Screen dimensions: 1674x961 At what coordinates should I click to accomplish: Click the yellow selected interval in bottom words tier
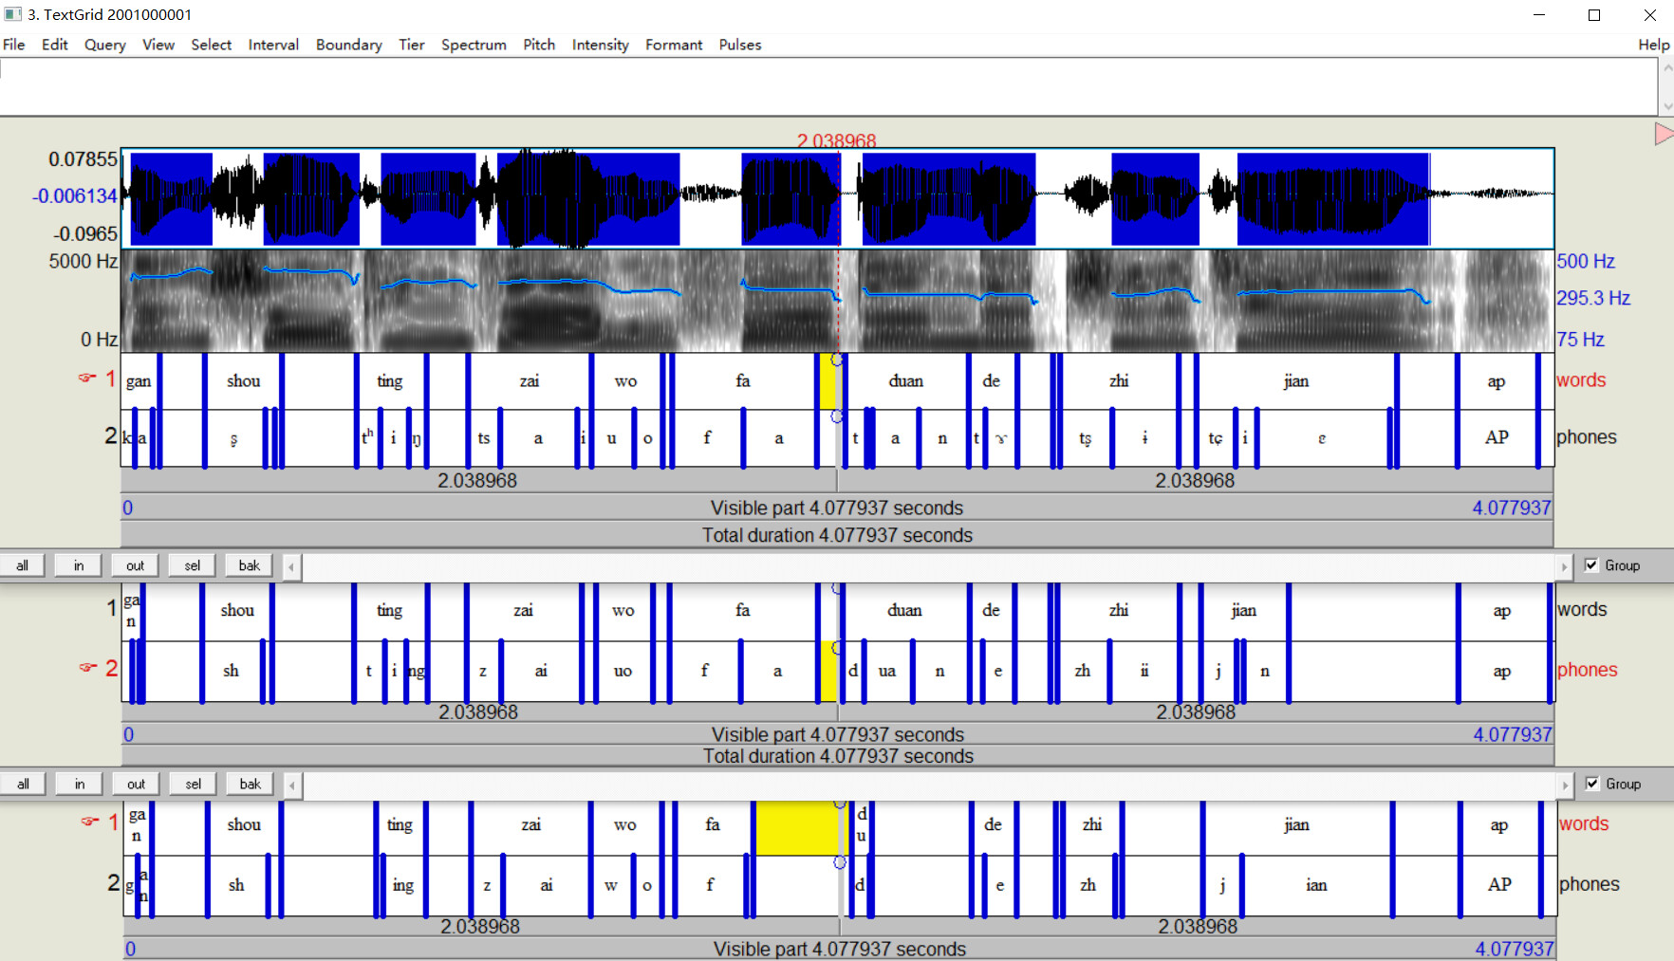click(797, 828)
